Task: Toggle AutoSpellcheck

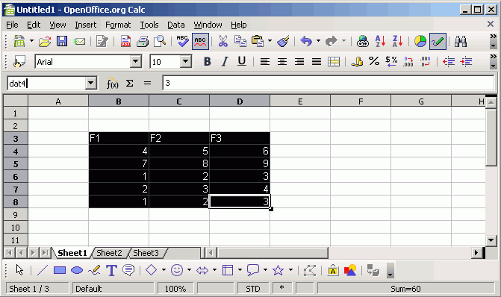Action: (200, 42)
